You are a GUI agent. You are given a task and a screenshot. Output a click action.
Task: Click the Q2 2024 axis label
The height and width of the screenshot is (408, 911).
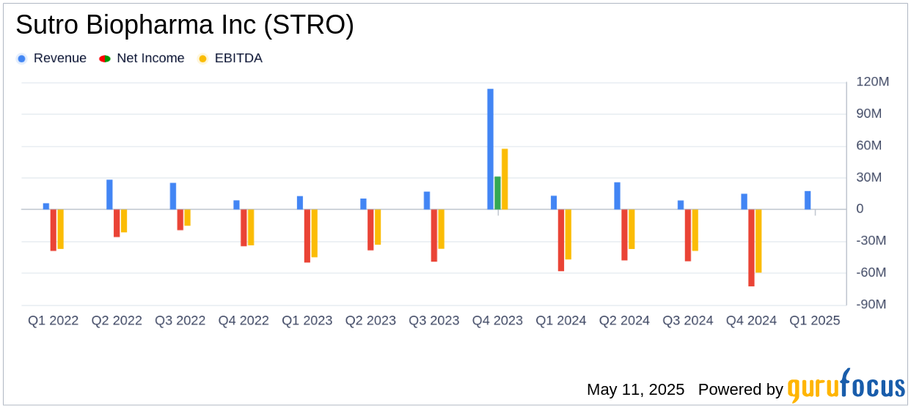click(x=624, y=321)
